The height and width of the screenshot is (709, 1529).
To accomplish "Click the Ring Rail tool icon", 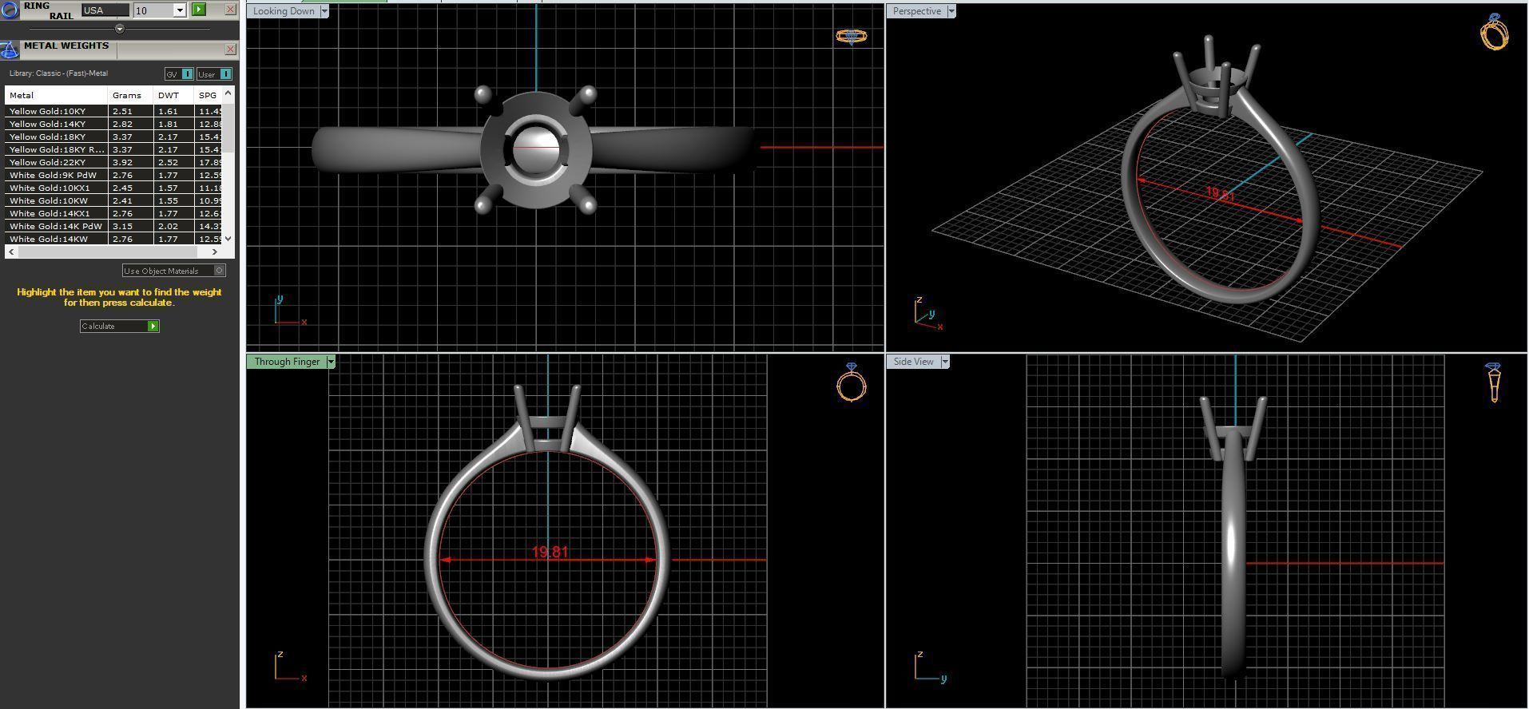I will pyautogui.click(x=9, y=10).
